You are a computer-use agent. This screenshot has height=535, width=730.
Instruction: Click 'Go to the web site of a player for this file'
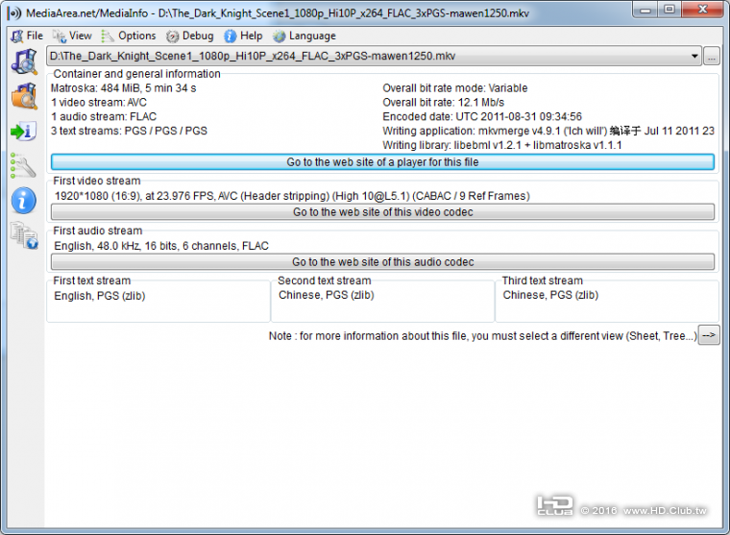click(382, 162)
